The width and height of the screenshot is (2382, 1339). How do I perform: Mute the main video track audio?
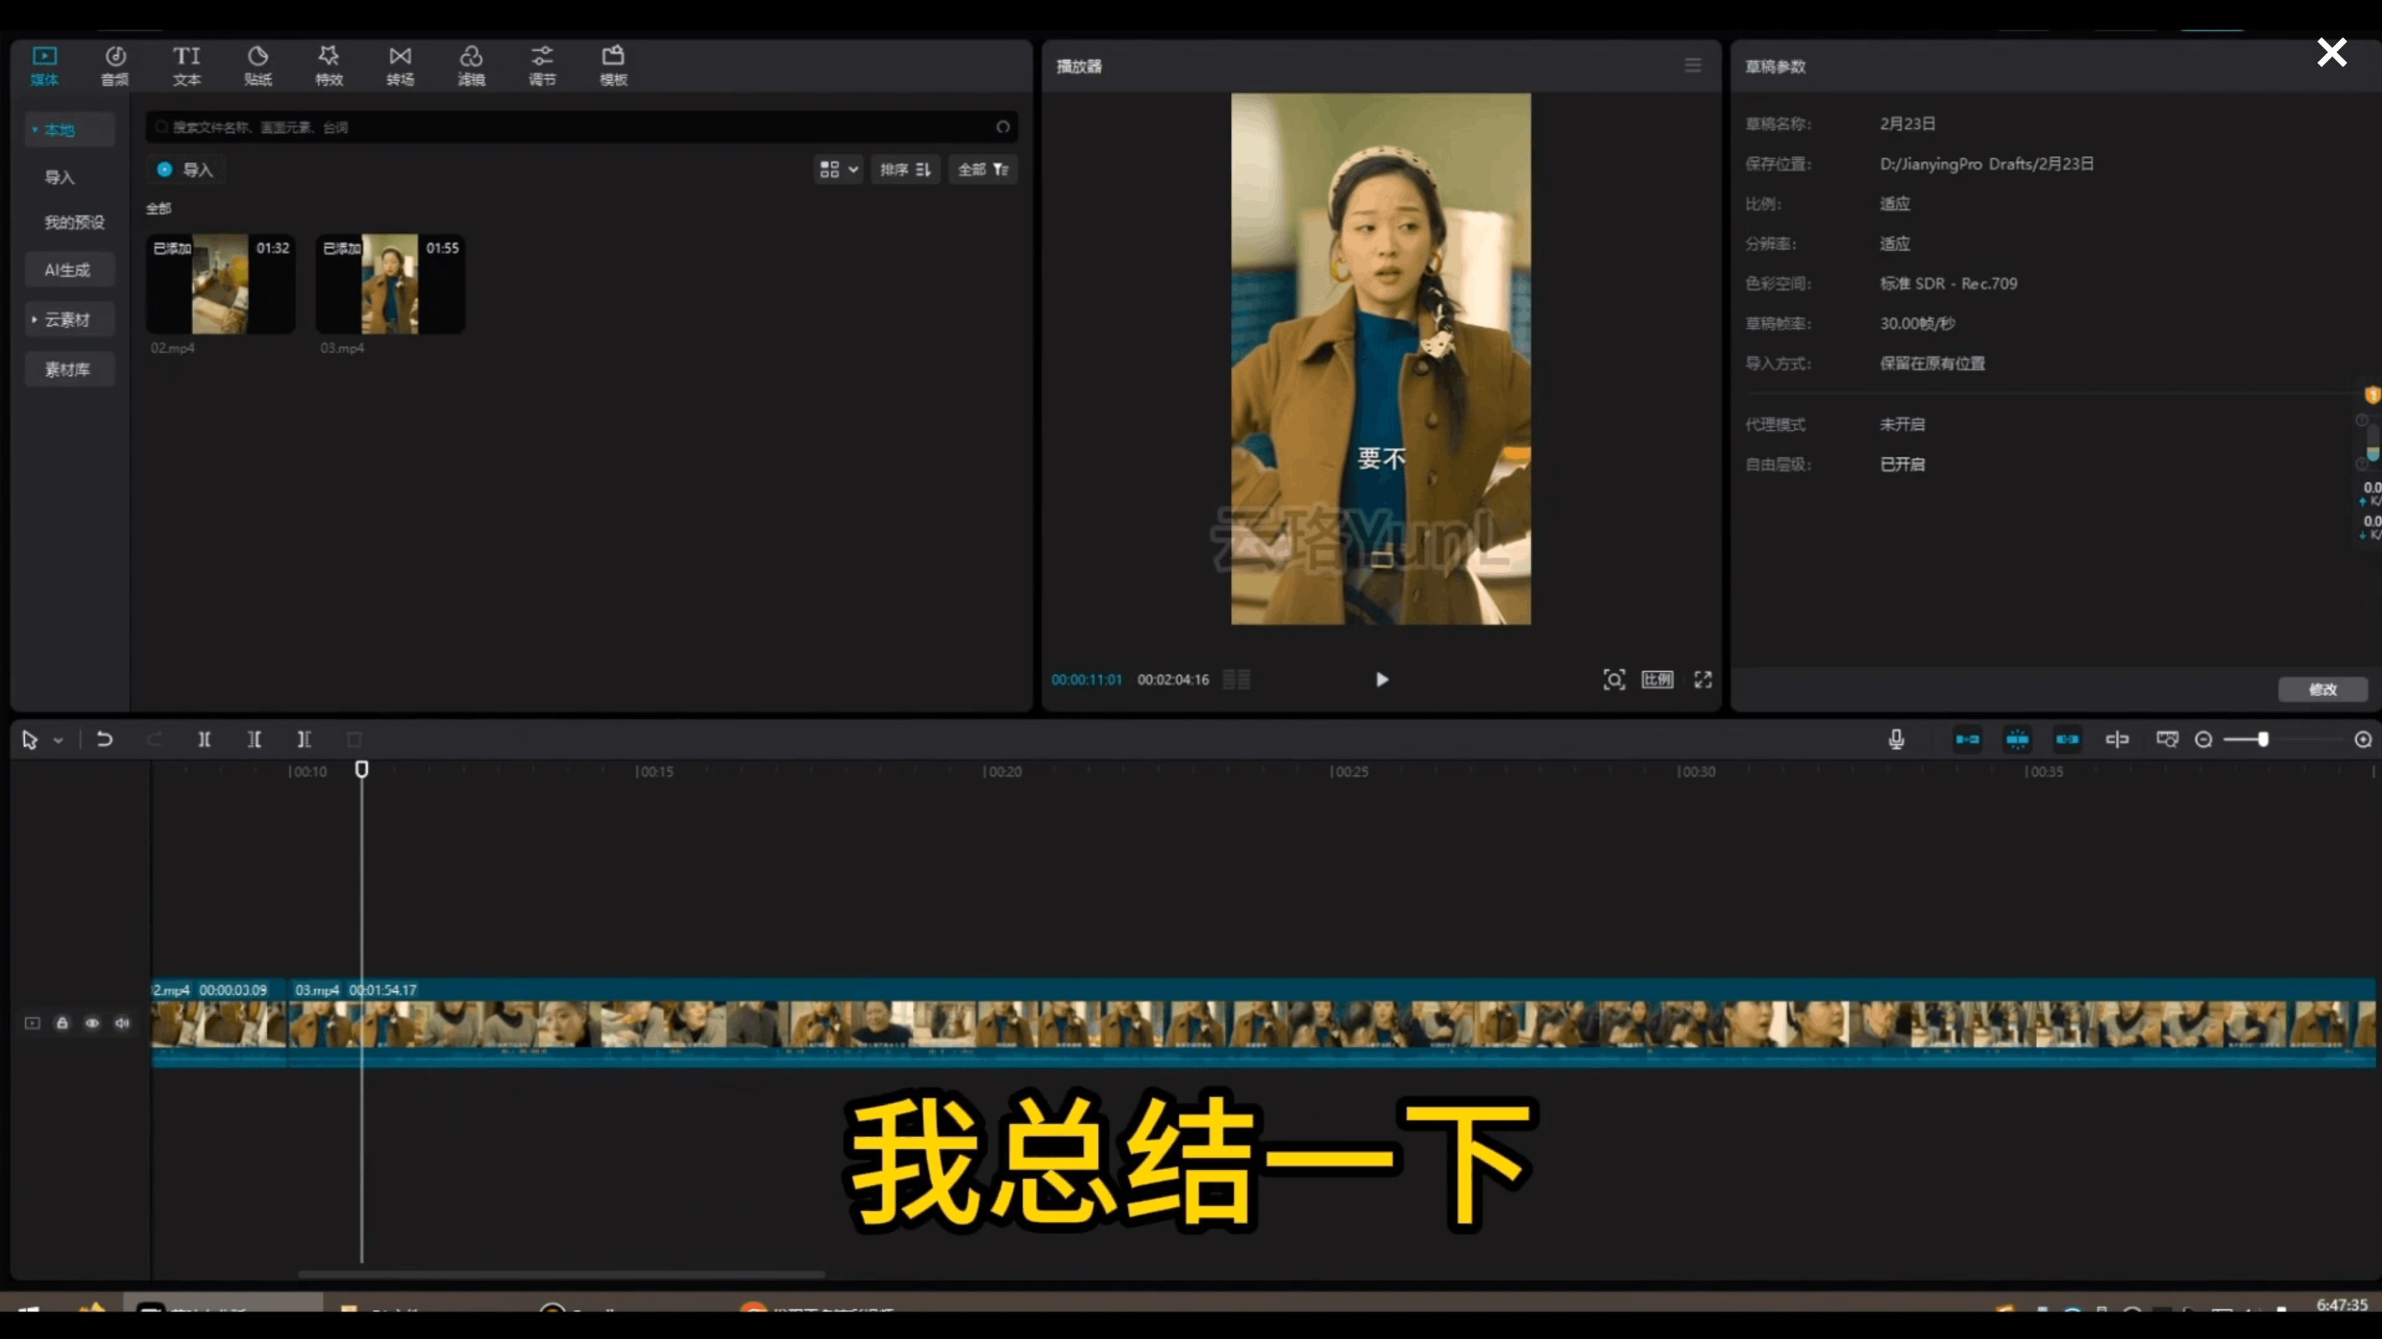point(122,1023)
